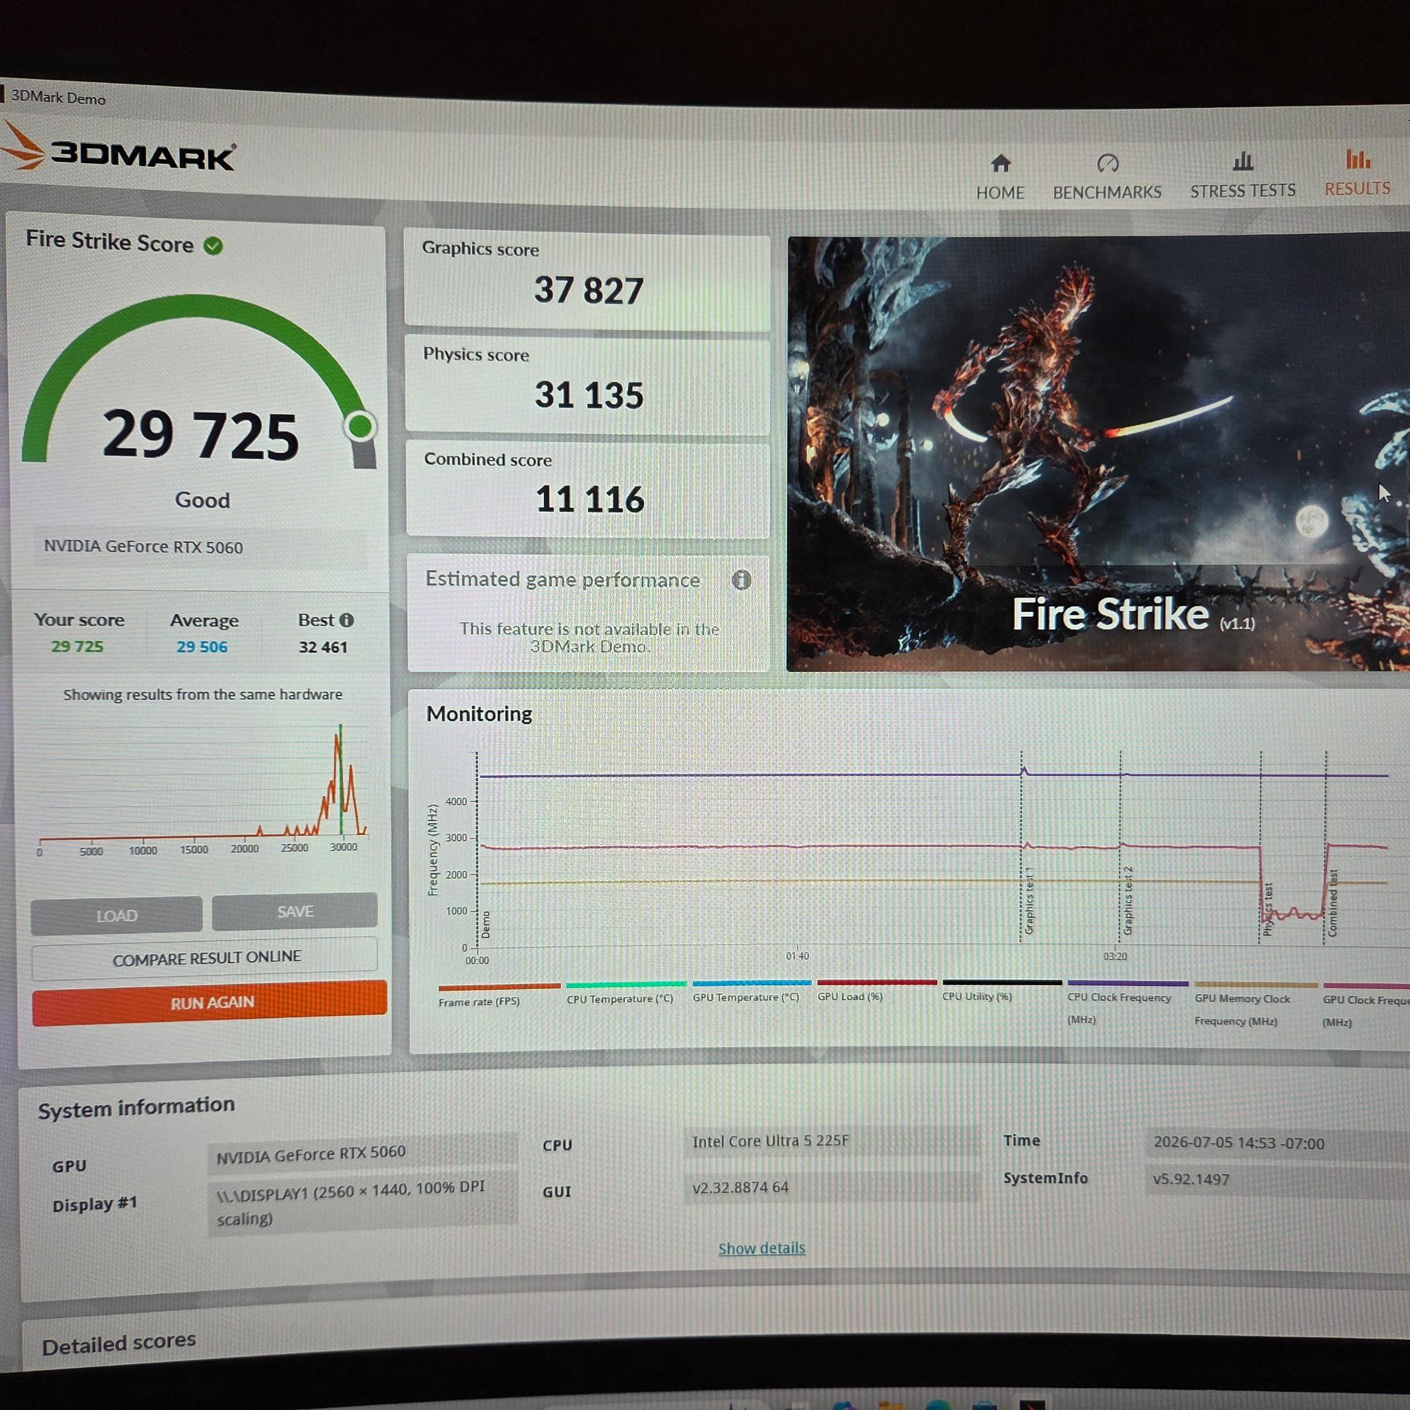Screen dimensions: 1410x1410
Task: Open the Home tab icon
Action: pos(1000,162)
